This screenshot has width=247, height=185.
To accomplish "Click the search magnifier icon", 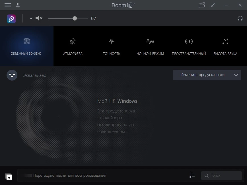I will point(206,176).
